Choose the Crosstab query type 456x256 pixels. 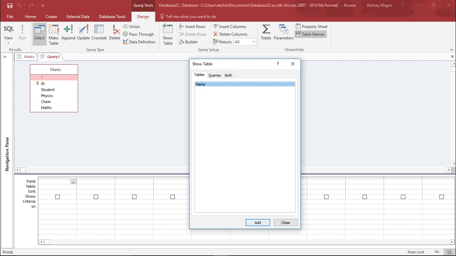coord(99,32)
